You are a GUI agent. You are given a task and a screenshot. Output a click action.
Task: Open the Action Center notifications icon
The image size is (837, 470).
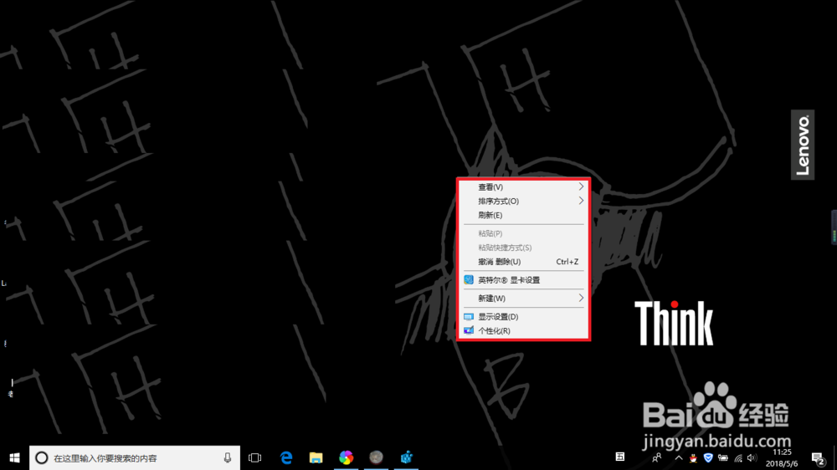point(817,457)
